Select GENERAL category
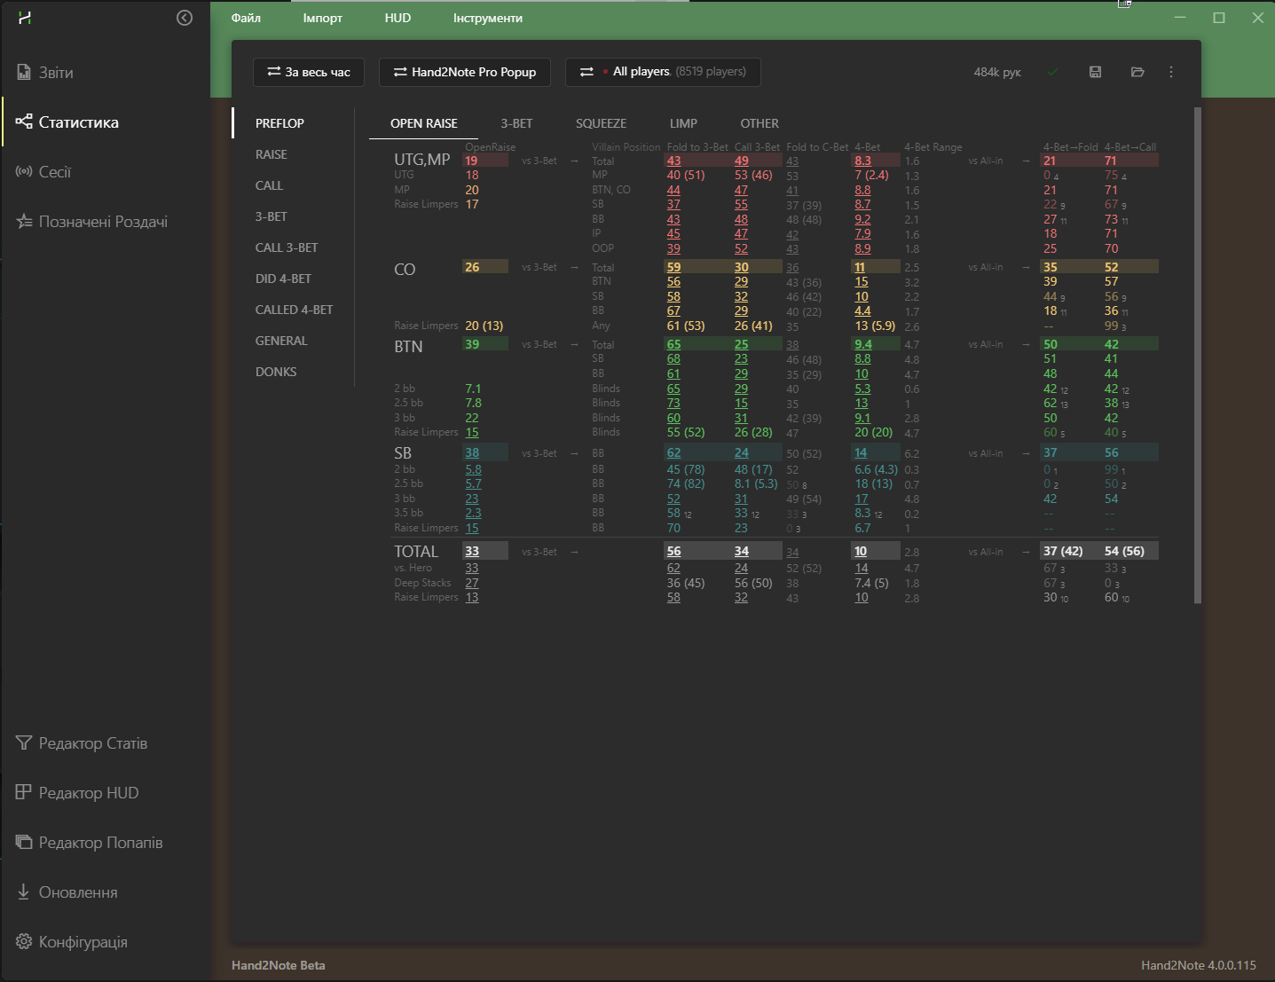 [x=281, y=341]
